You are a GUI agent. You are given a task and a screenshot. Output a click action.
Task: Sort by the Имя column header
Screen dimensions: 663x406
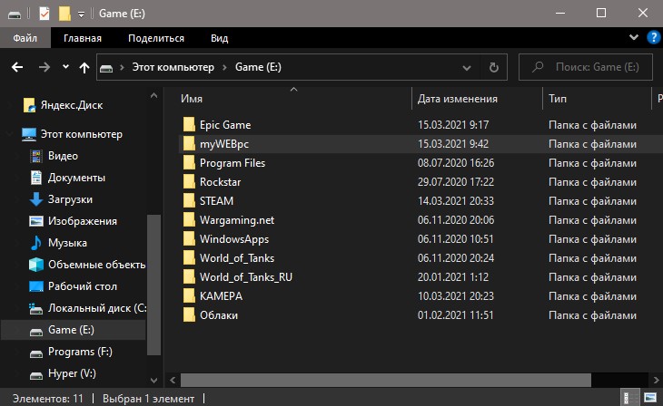293,99
